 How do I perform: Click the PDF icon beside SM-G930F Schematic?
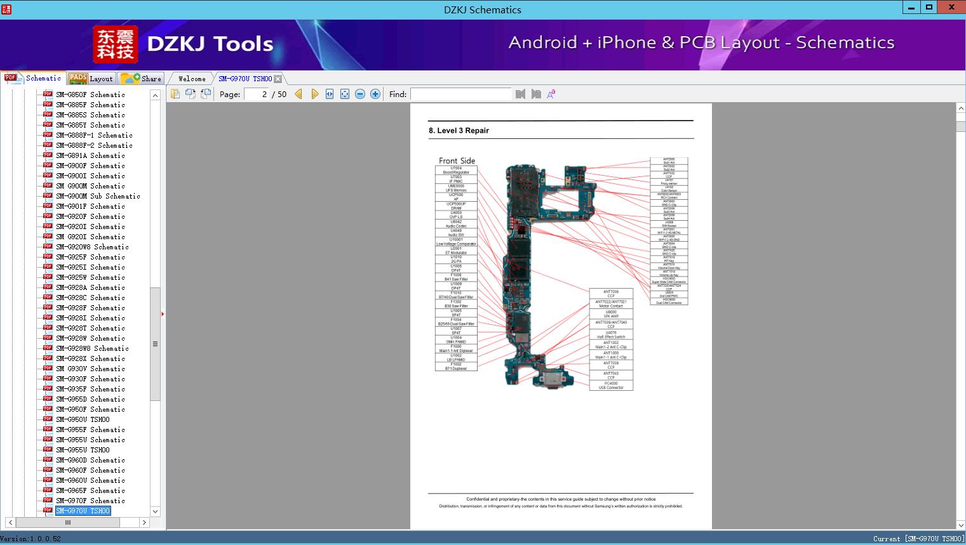48,379
